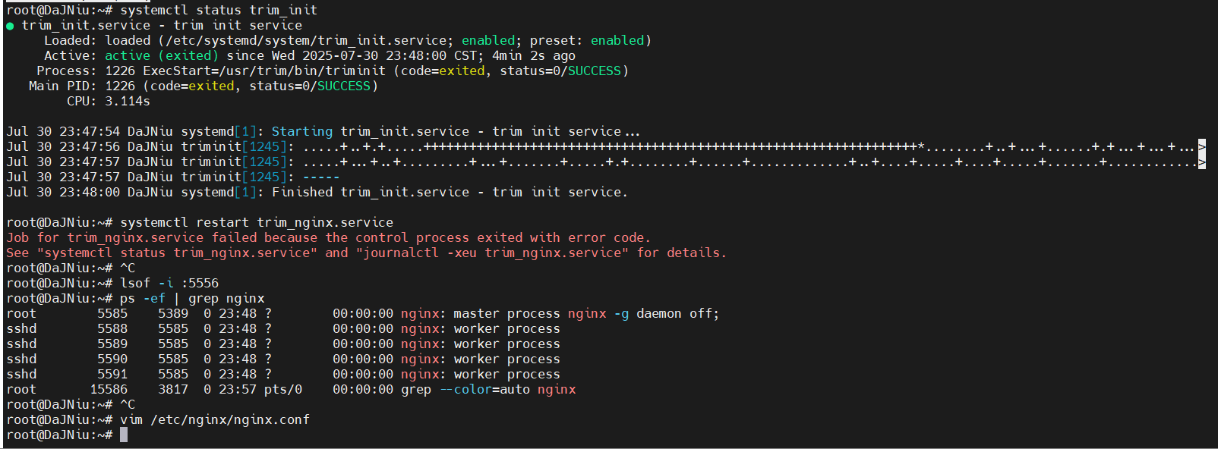Click the 'ps -ef | grep nginx' command

tap(192, 298)
